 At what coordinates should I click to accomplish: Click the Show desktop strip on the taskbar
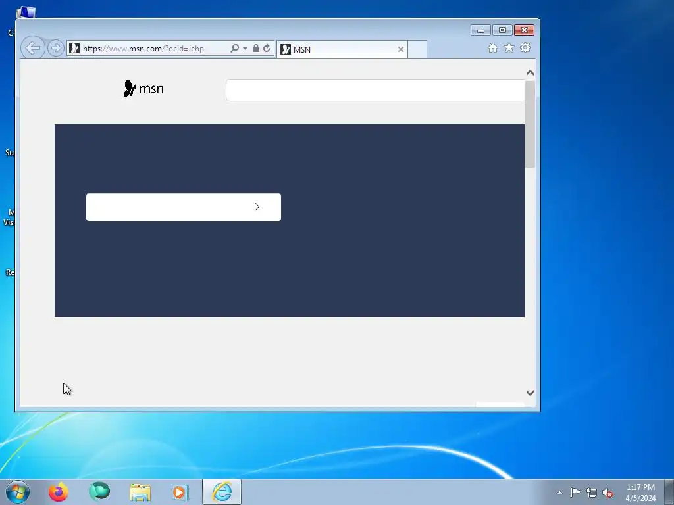[669, 492]
